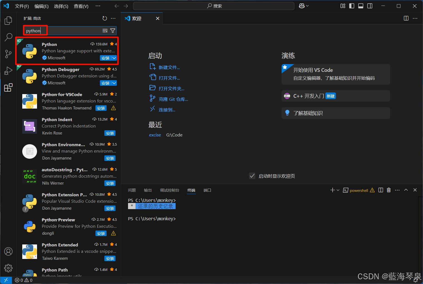Switch to the 调试控制台 panel tab

pos(169,190)
